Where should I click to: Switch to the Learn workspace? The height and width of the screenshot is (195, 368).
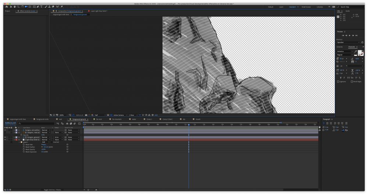(281, 7)
